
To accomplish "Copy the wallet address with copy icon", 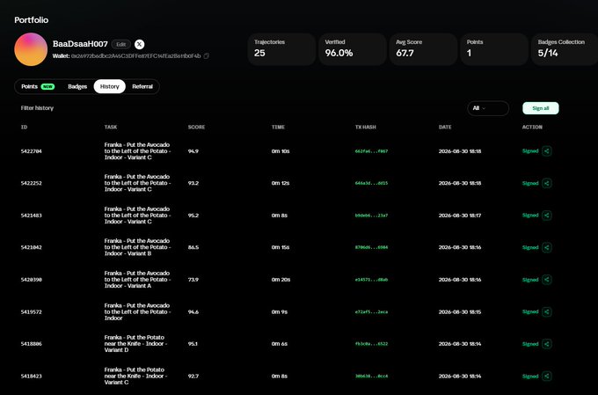I will coord(207,55).
